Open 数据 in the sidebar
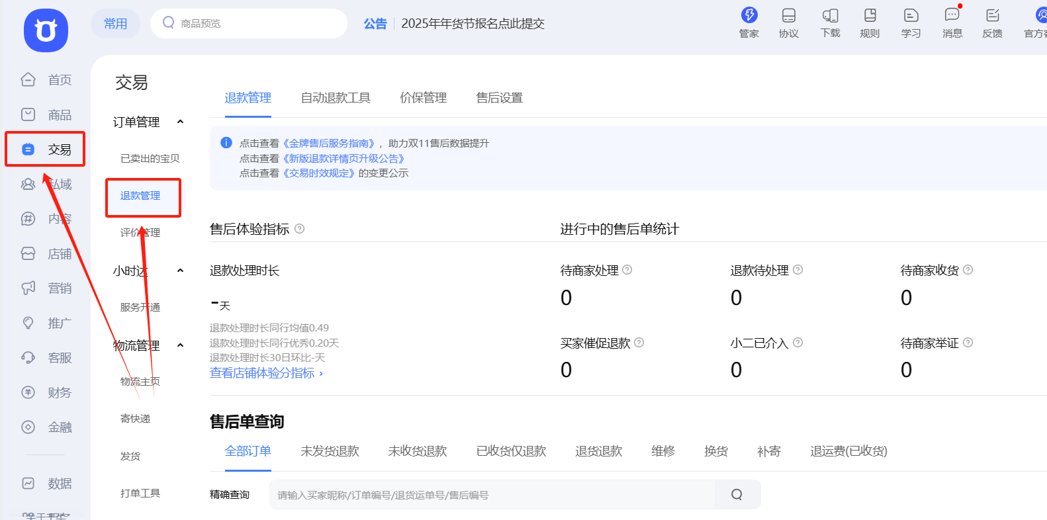The height and width of the screenshot is (520, 1047). 46,484
